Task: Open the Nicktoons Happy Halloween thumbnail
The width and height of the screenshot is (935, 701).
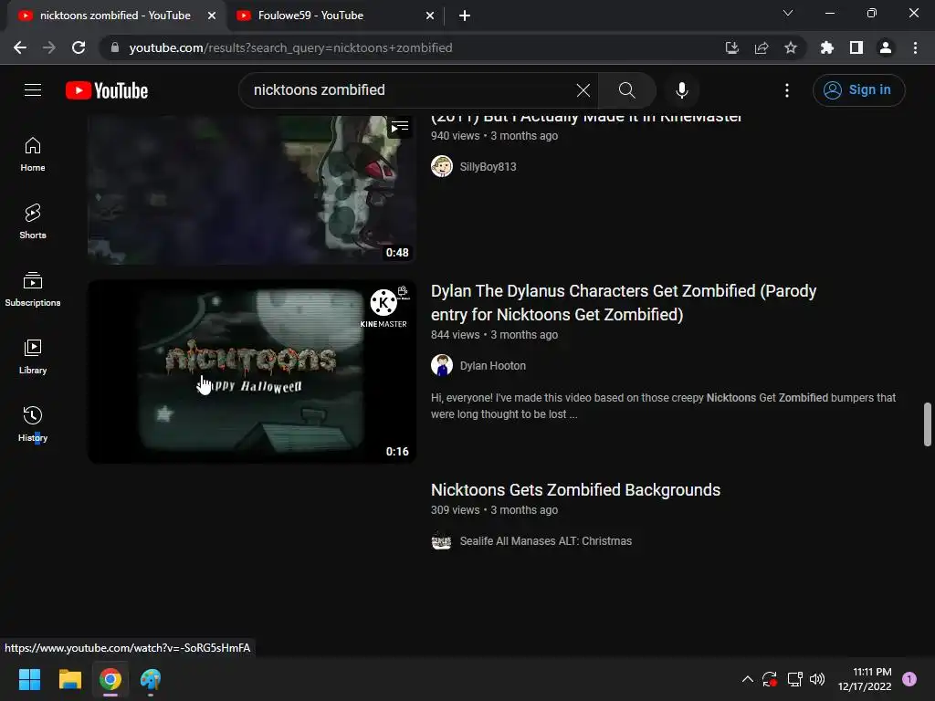Action: [x=252, y=371]
